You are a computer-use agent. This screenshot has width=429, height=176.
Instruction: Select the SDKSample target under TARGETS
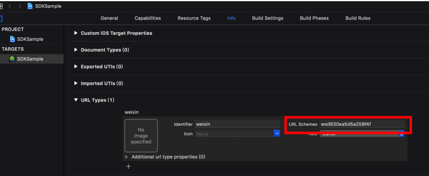tap(32, 59)
